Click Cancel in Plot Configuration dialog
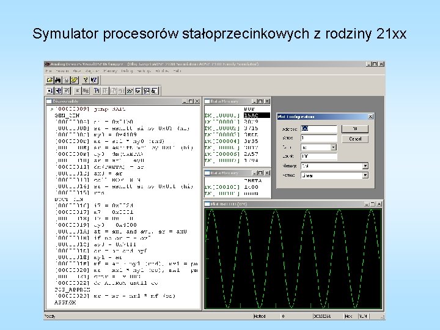Viewport: 440px width, 330px height. point(355,139)
